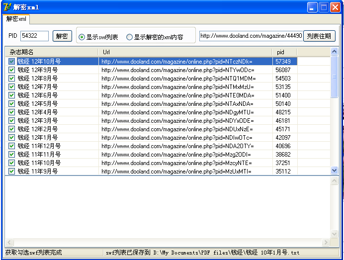This screenshot has width=344, height=260.
Task: Click the URL ending pid=NTAxNDA=
Action: [177, 104]
